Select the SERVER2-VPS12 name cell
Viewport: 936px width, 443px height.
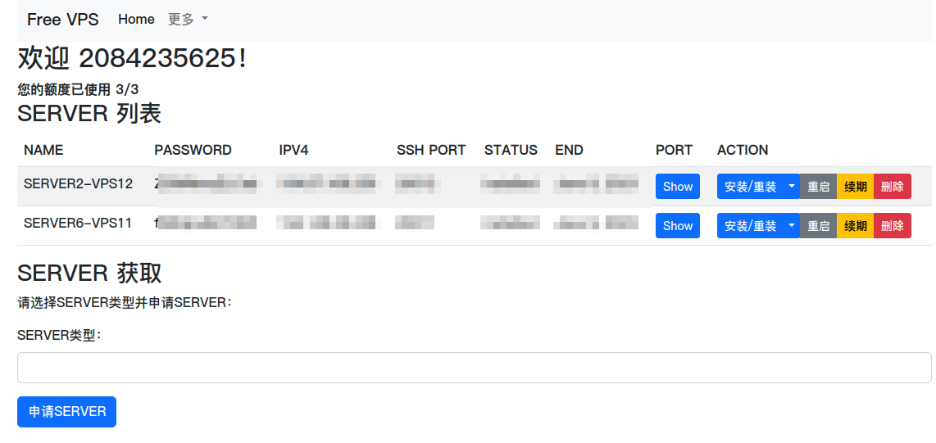click(78, 184)
